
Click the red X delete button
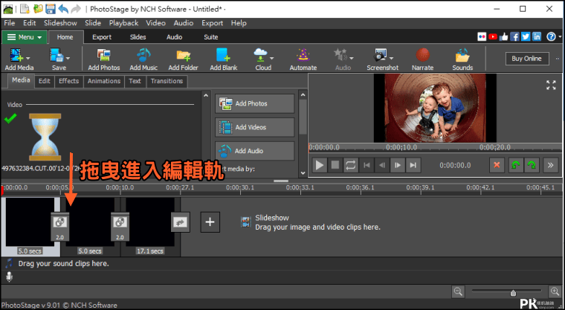(497, 166)
